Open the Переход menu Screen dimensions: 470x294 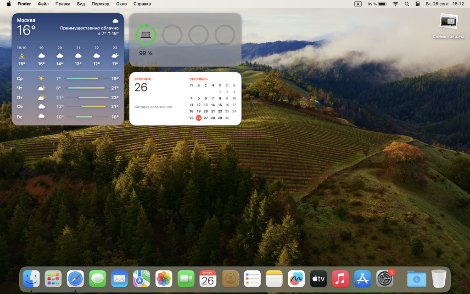point(101,4)
